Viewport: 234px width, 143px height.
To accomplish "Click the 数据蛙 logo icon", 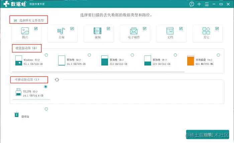I will pyautogui.click(x=6, y=4).
